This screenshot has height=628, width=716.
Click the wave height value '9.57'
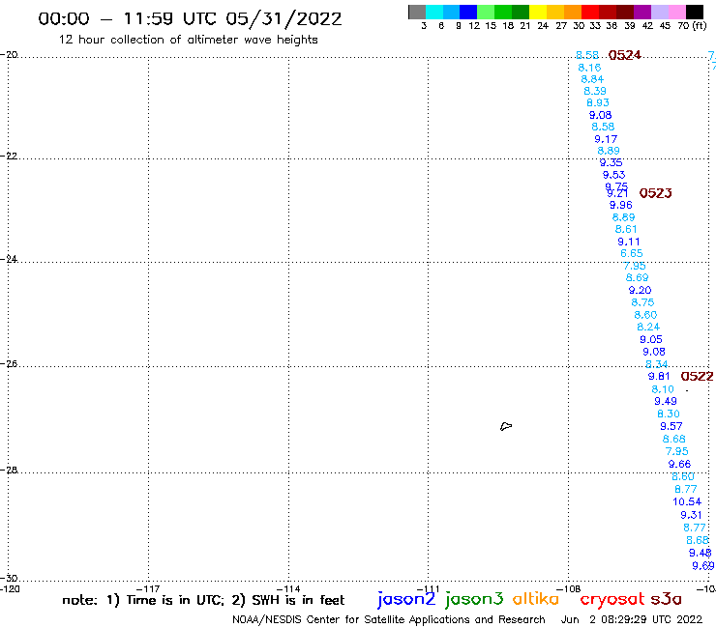671,426
